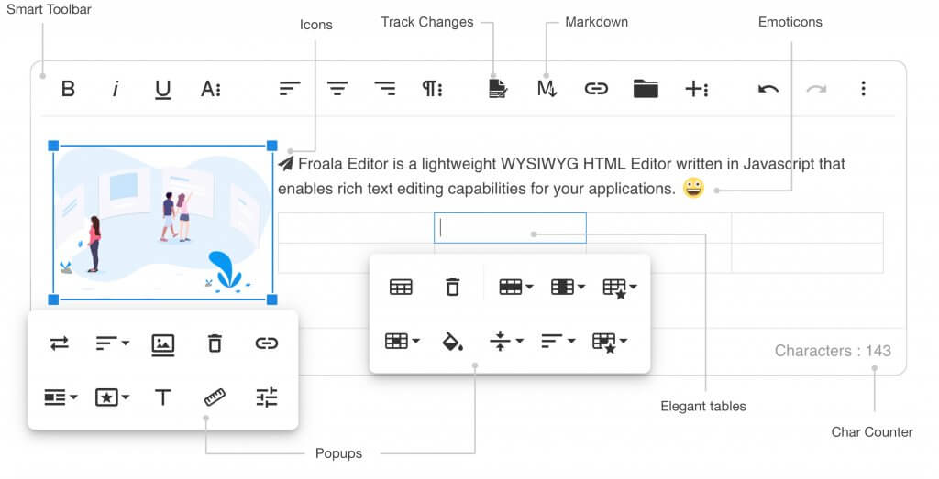
Task: Open the image align dropdown
Action: (112, 343)
